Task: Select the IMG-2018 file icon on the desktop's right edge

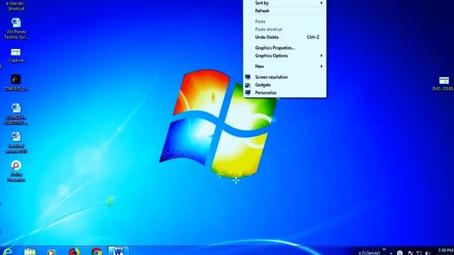Action: tap(444, 80)
